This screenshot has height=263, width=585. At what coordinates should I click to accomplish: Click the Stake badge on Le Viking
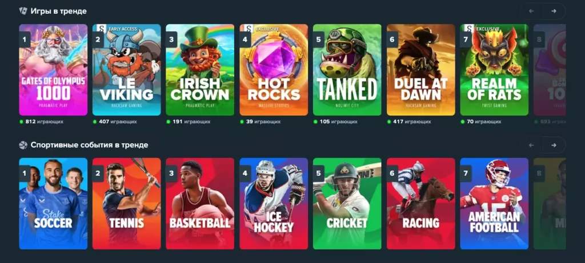[102, 29]
